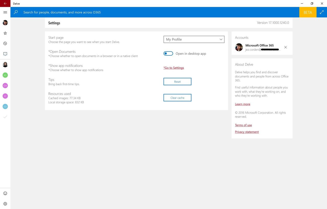The image size is (327, 209).
Task: Click the Microsoft Office 365 account name
Action: tap(260, 45)
